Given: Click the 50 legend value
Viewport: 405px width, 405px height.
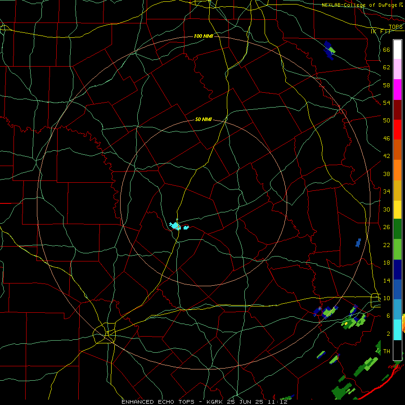Looking at the screenshot, I should 387,121.
